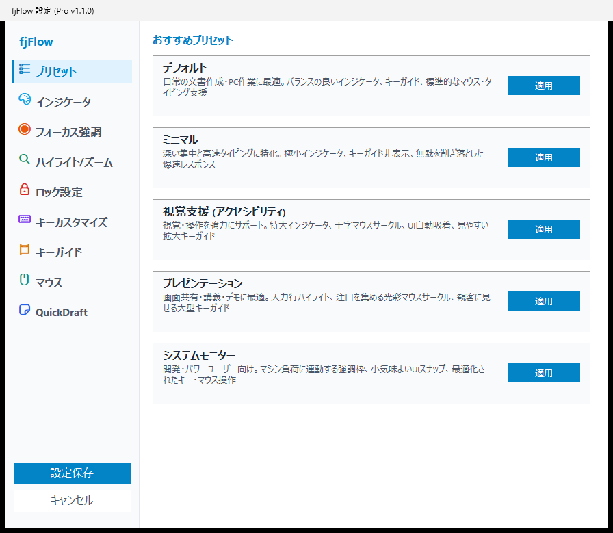Screen dimensions: 613x533
Task: Select ロック設定 in the sidebar
Action: click(x=73, y=192)
